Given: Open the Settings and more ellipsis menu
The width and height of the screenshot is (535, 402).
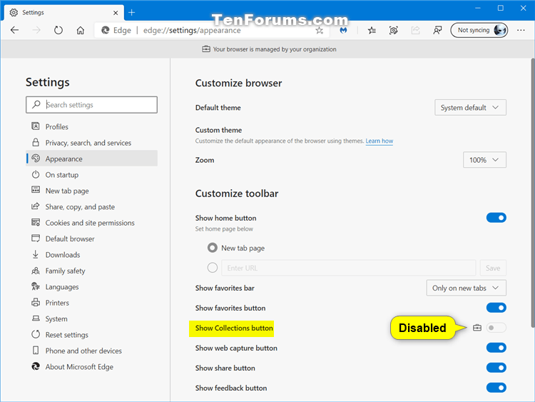Looking at the screenshot, I should [521, 31].
